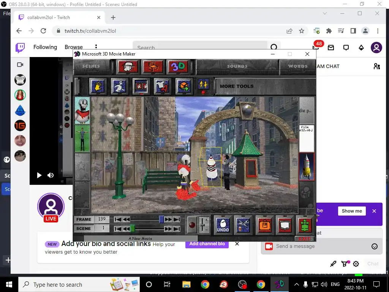Select the 'file s12.obj' thumbnail
Viewport: 389px width, 292px height.
307,138
